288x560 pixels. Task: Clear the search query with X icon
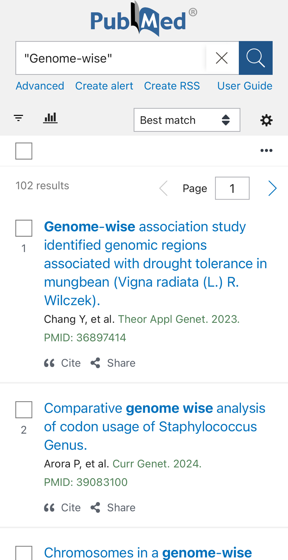(222, 58)
